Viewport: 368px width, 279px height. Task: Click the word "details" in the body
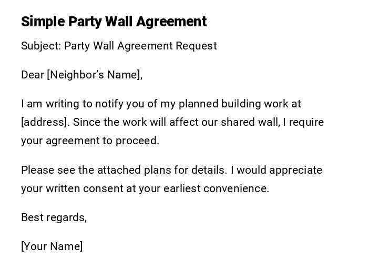[x=209, y=170]
